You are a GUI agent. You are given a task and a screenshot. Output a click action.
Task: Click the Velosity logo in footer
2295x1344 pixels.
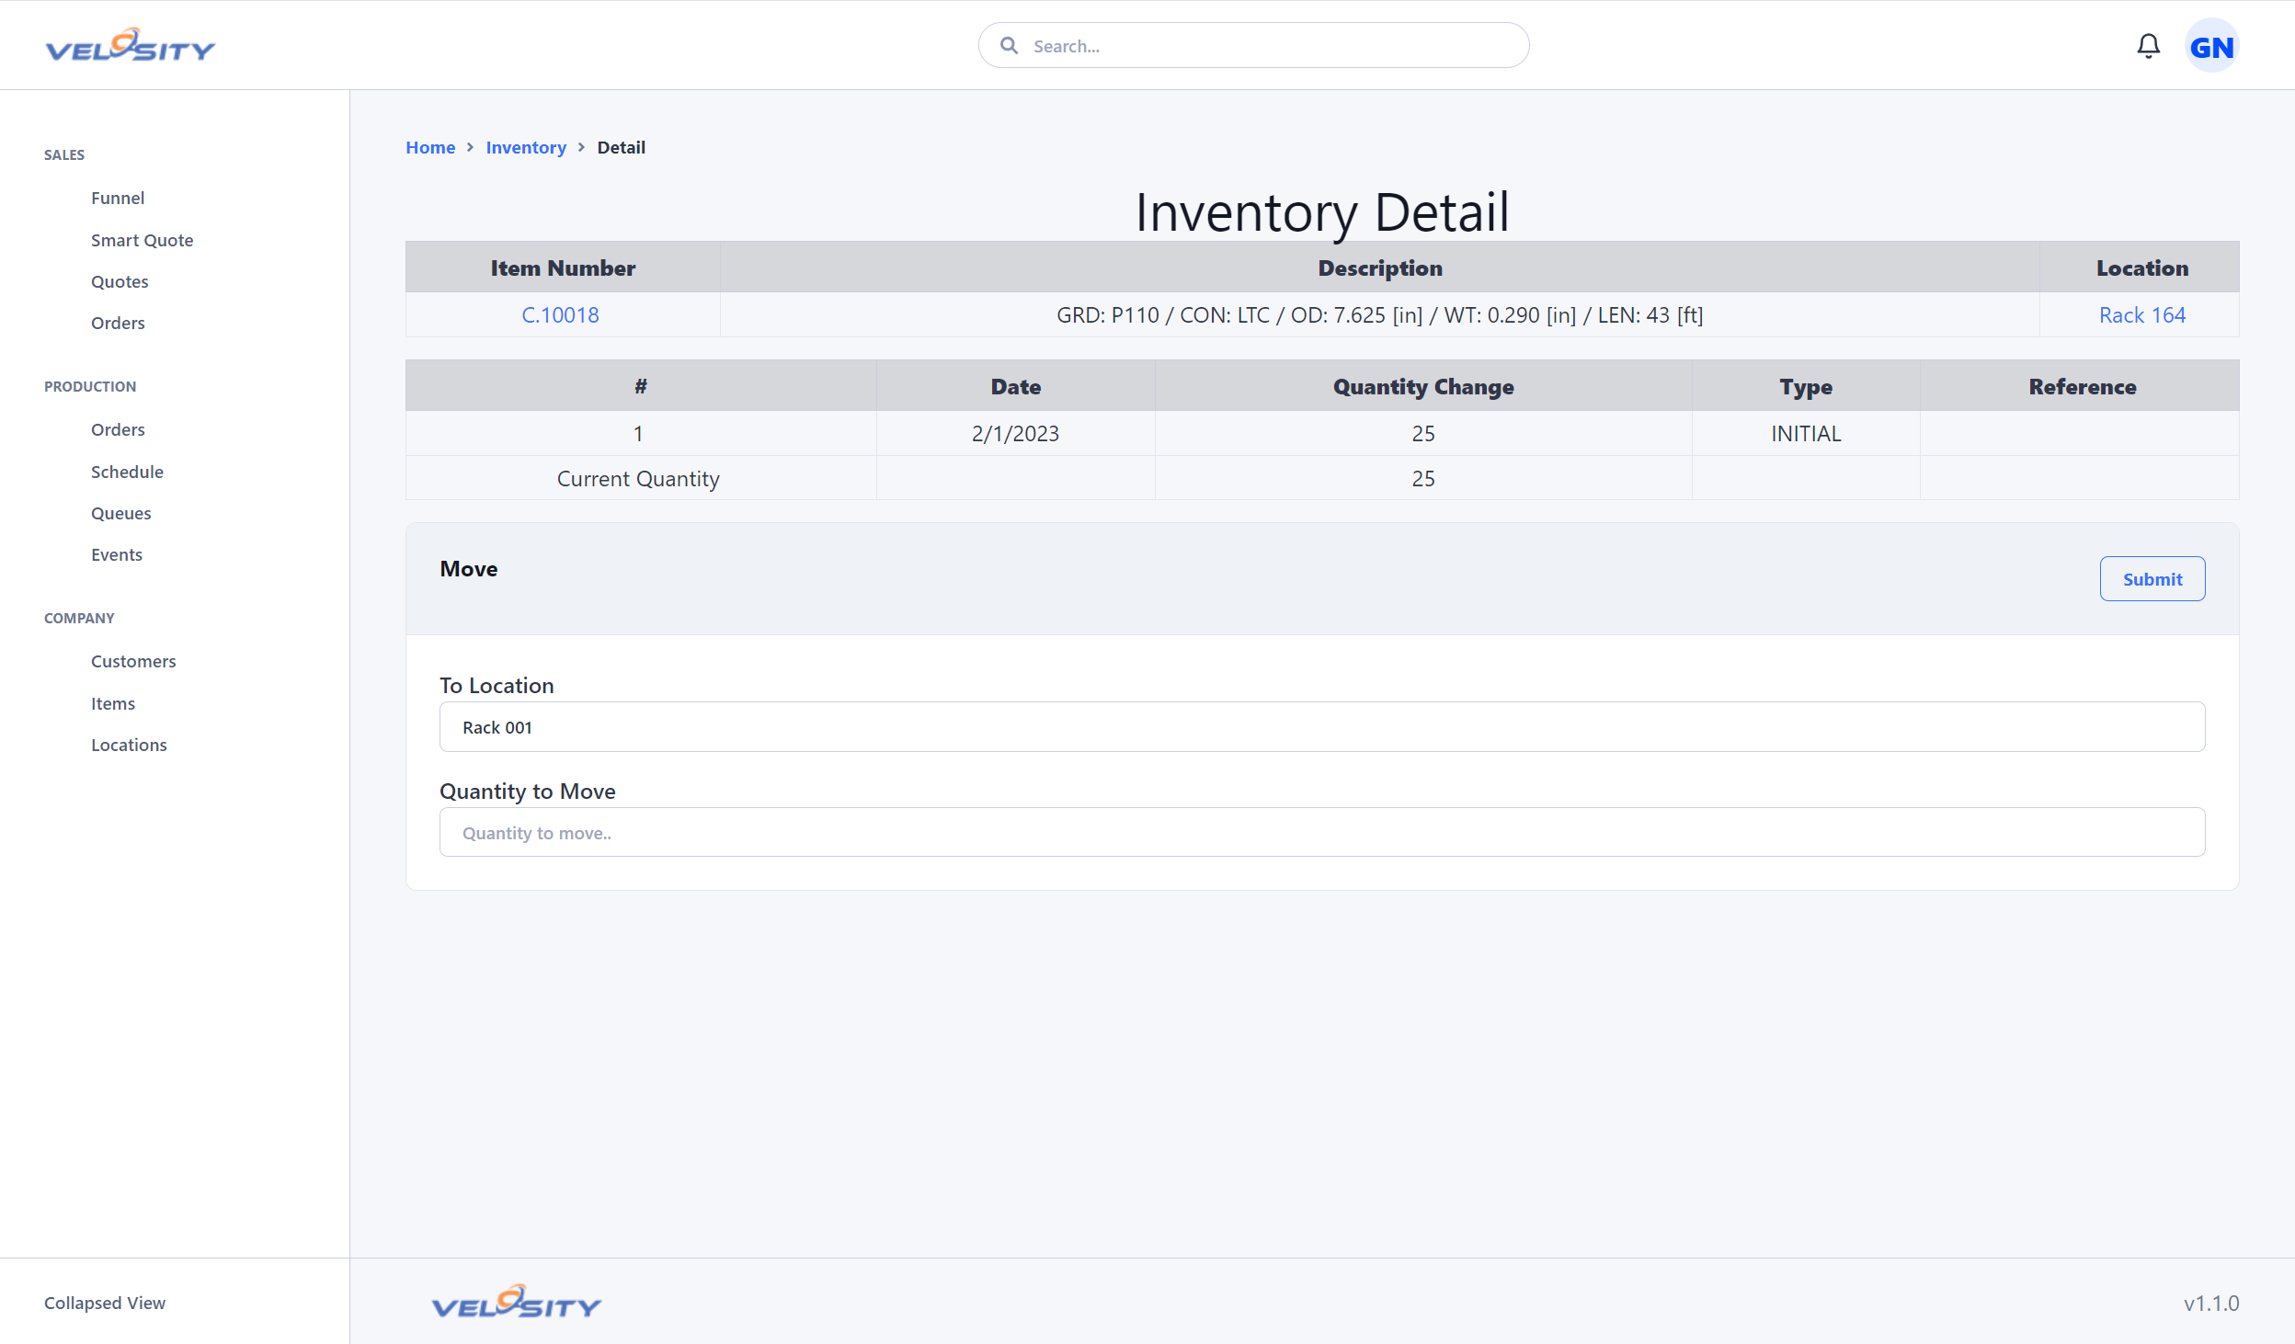pos(517,1302)
